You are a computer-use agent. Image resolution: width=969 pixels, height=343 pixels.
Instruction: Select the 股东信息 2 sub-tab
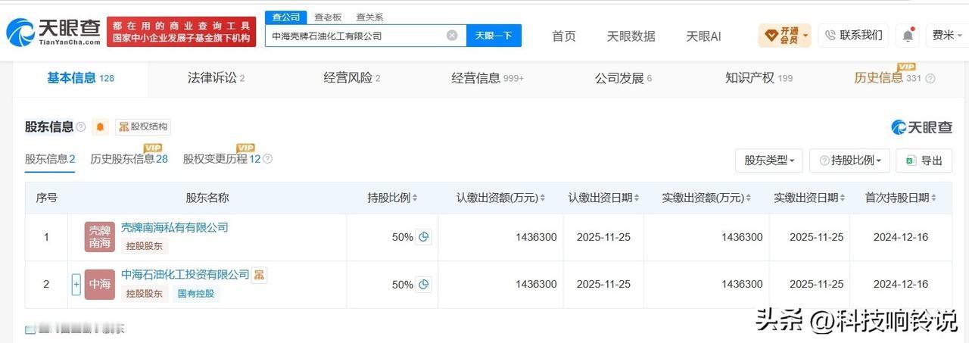[x=50, y=159]
